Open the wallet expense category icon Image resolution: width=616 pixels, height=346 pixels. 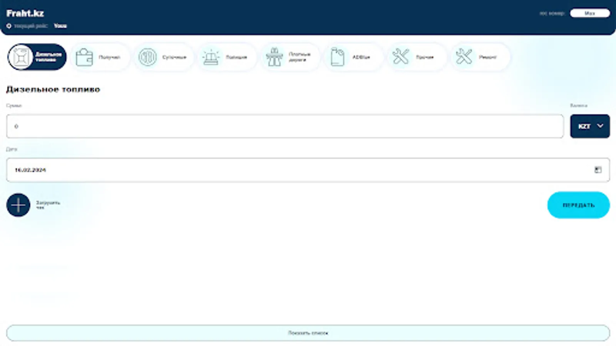pos(84,57)
